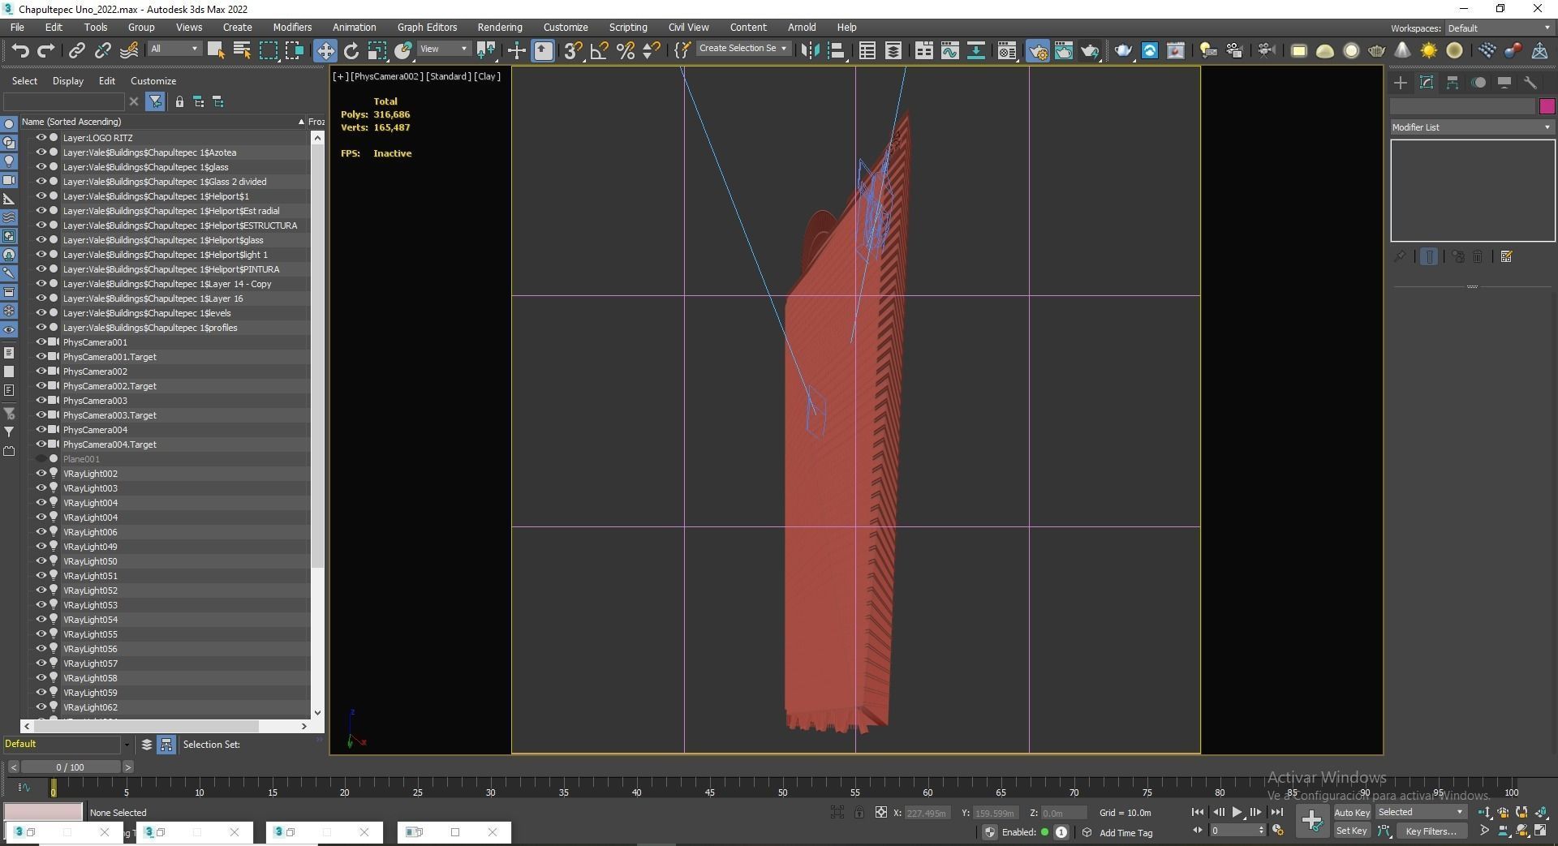
Task: Open the Display panel tab
Action: coord(1504,82)
